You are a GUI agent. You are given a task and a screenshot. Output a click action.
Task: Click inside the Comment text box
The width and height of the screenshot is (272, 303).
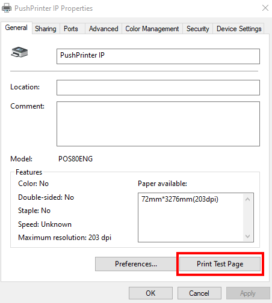[x=158, y=124]
